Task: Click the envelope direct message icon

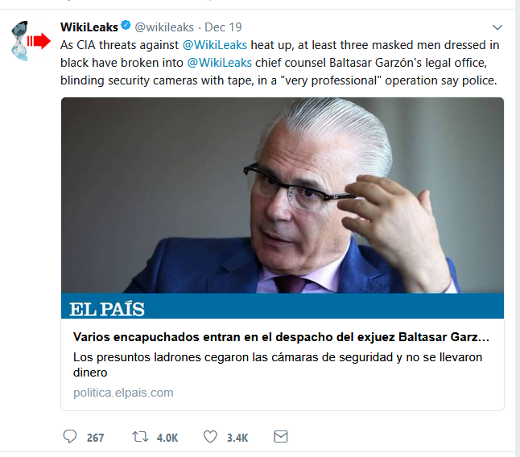Action: [281, 436]
